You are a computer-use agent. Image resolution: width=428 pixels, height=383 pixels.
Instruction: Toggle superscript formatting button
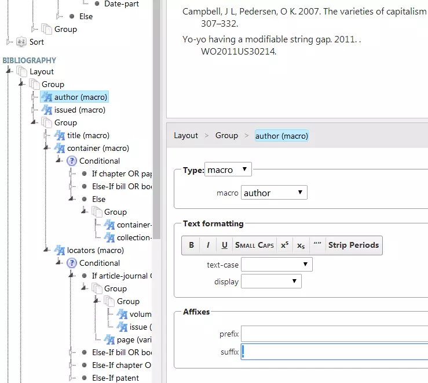[x=284, y=245]
